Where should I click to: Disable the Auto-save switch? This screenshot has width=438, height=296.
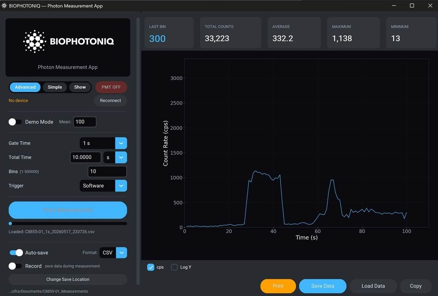tap(16, 252)
